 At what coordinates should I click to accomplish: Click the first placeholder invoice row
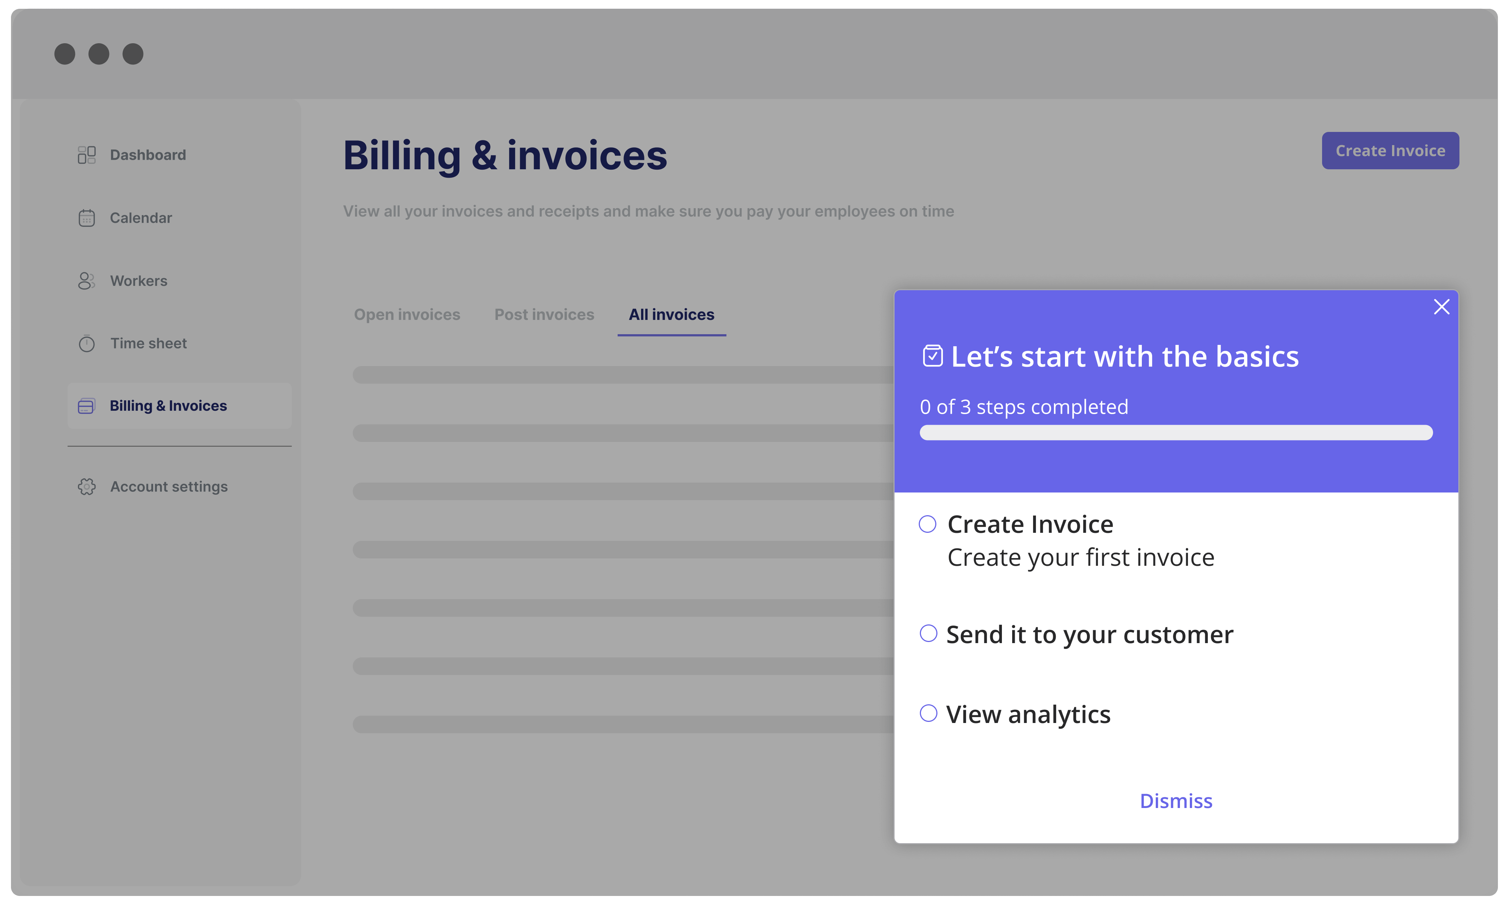pyautogui.click(x=622, y=375)
